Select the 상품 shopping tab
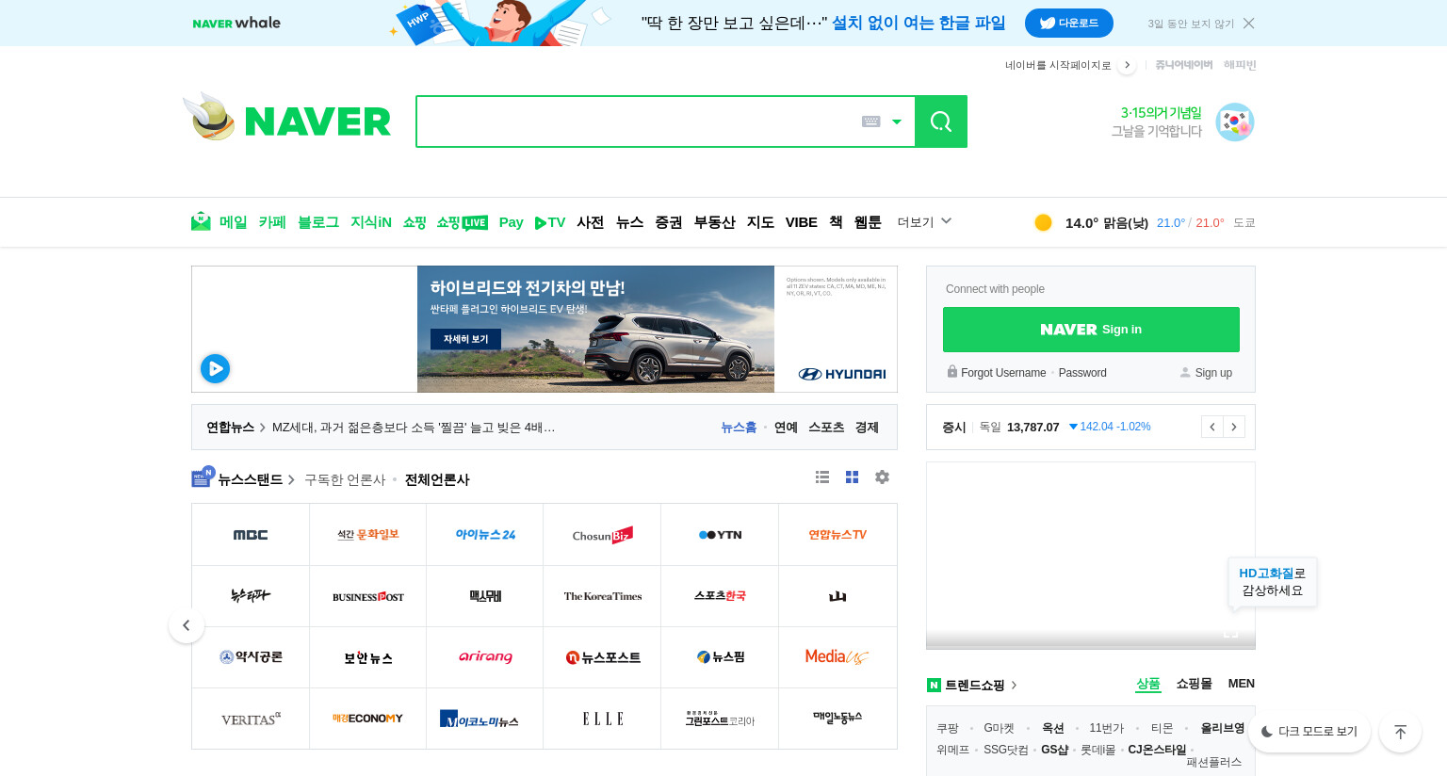1447x776 pixels. click(1147, 684)
